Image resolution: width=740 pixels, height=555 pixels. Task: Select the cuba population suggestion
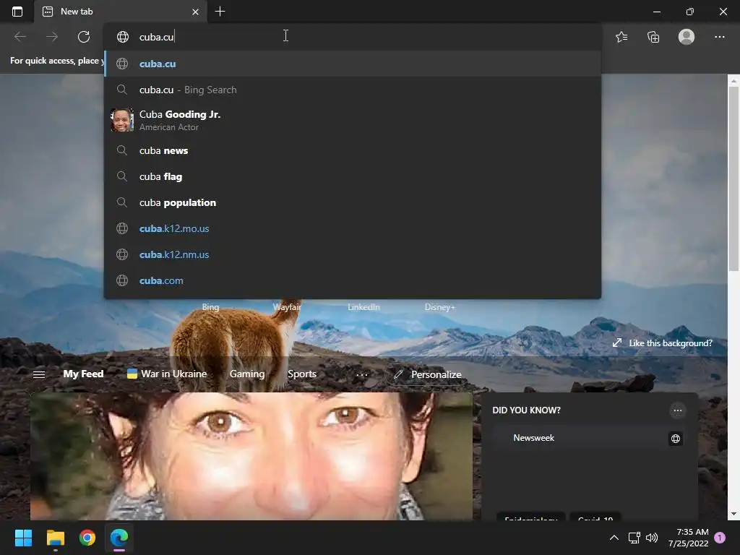click(352, 202)
